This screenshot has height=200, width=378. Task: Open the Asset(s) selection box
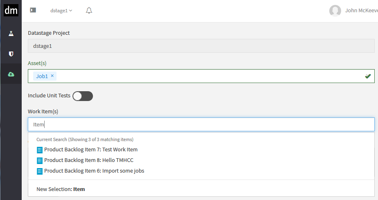pos(205,76)
